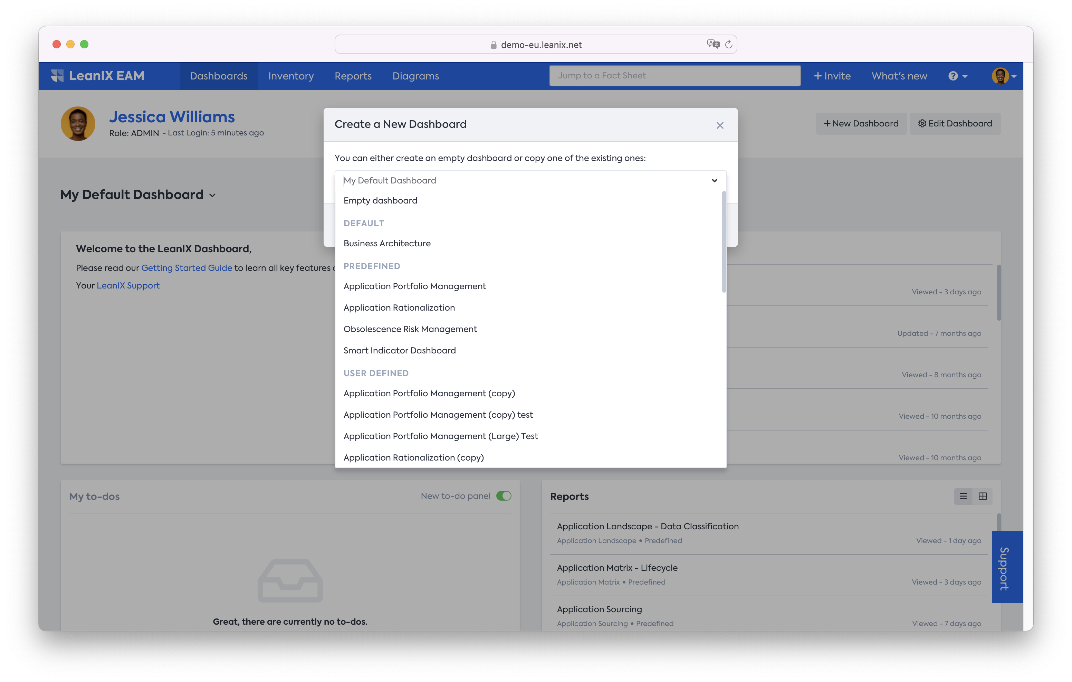The image size is (1072, 682).
Task: Expand the My Default Dashboard chevron
Action: pos(212,196)
